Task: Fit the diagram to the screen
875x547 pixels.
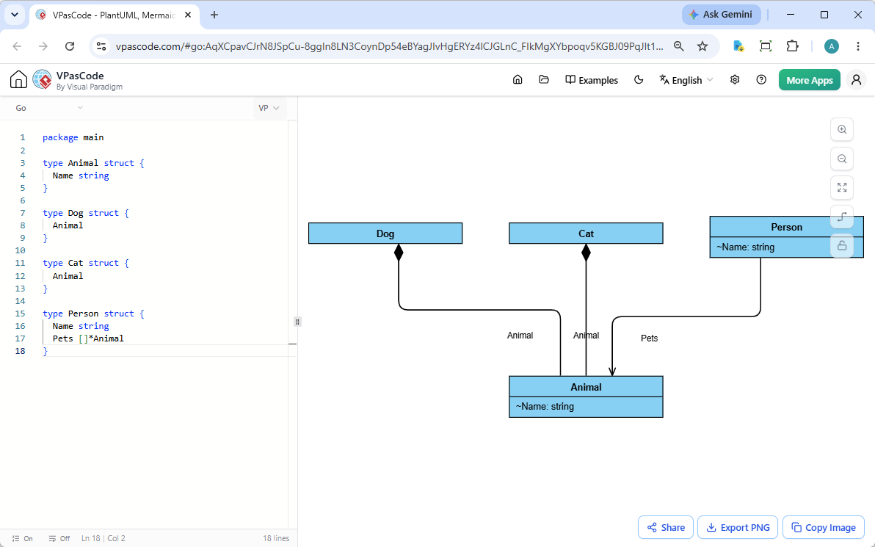Action: tap(842, 187)
